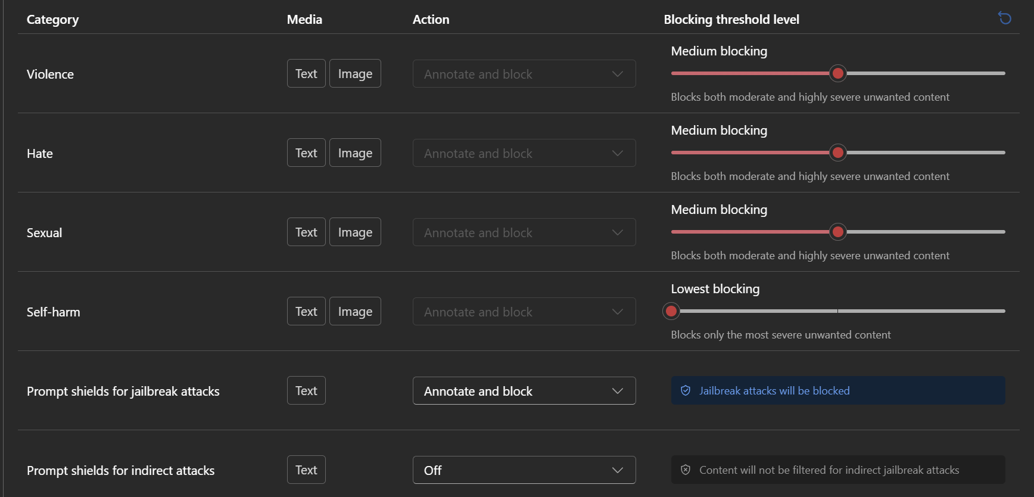Click the Self-harm Lowest blocking slider handle

coord(671,311)
